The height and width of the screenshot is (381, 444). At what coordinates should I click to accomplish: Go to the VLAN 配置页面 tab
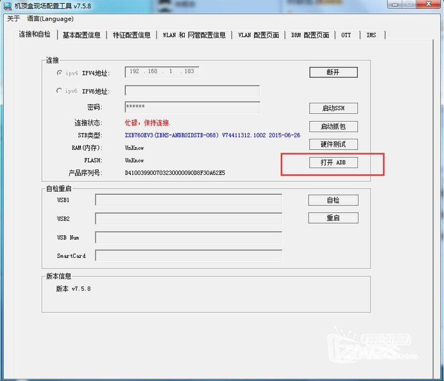pos(259,35)
